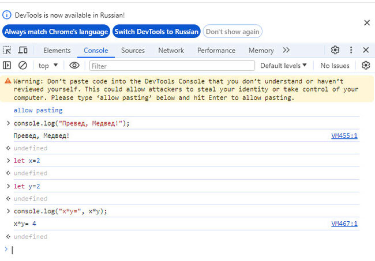Click the last undefined result line
The height and width of the screenshot is (261, 375).
31,237
